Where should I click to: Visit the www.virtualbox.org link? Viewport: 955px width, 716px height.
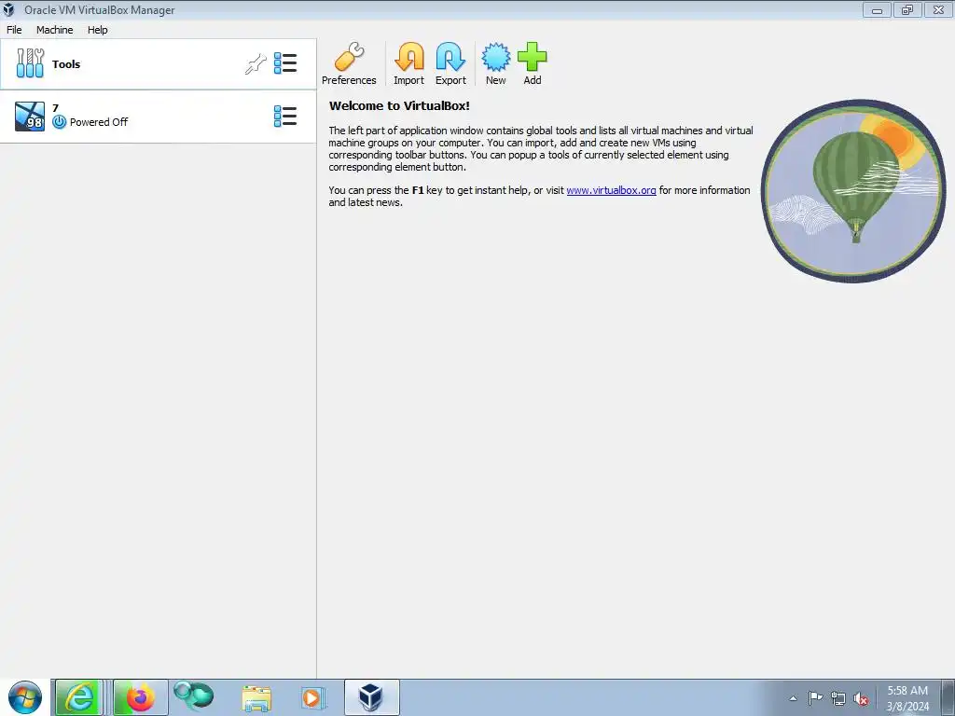click(612, 190)
